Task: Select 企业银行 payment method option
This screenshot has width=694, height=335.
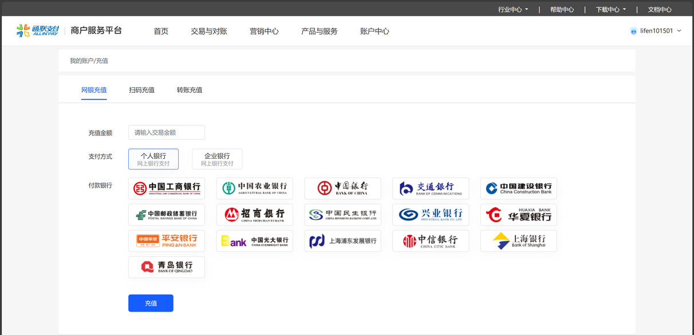Action: click(217, 159)
